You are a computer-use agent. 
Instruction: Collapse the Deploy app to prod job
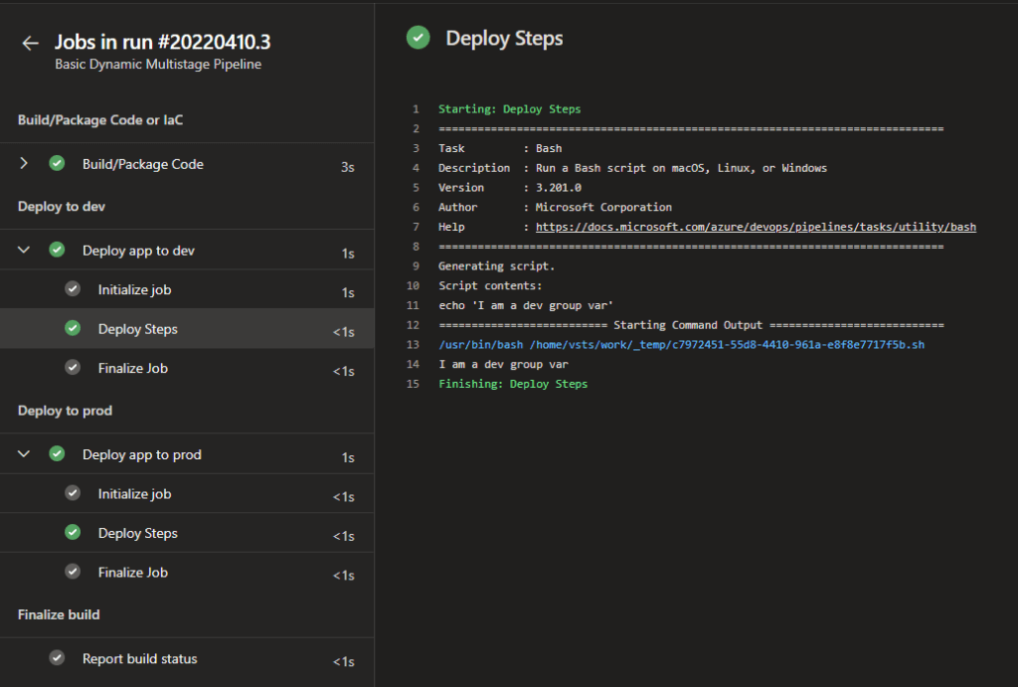24,454
